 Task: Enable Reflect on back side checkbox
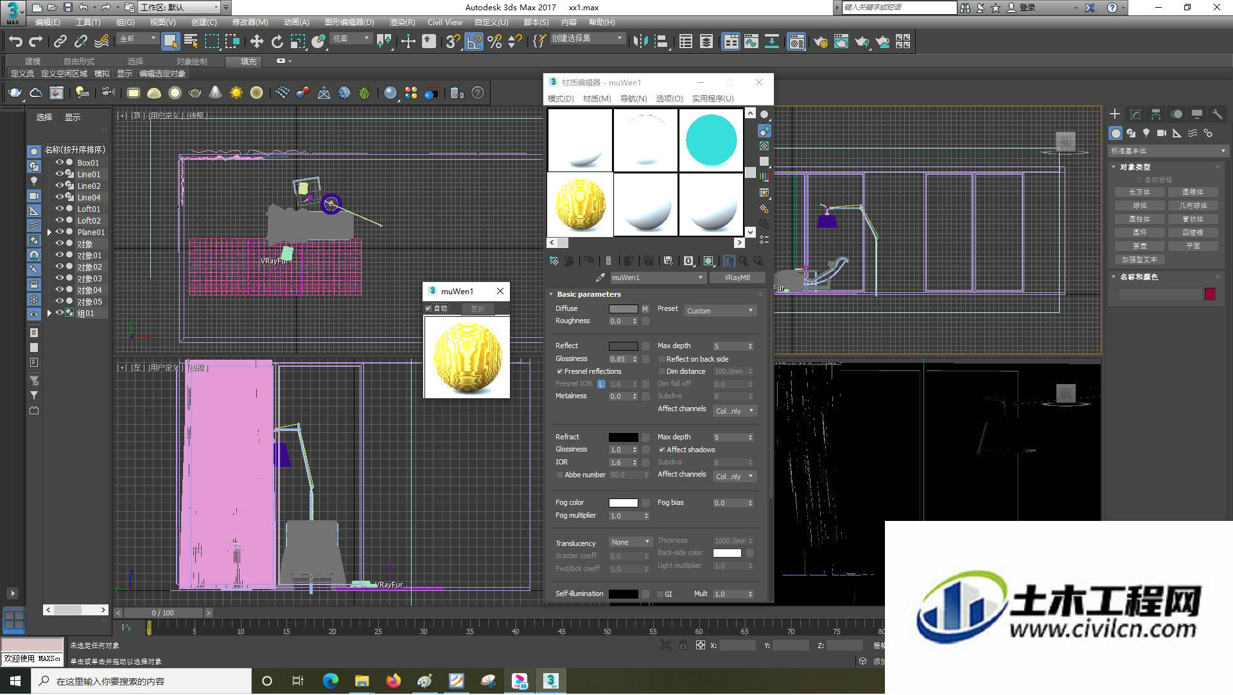(661, 359)
